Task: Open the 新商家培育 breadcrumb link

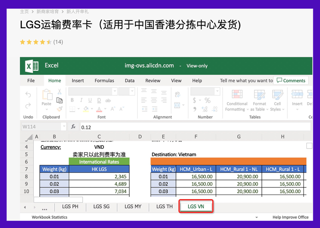Action: click(x=47, y=12)
